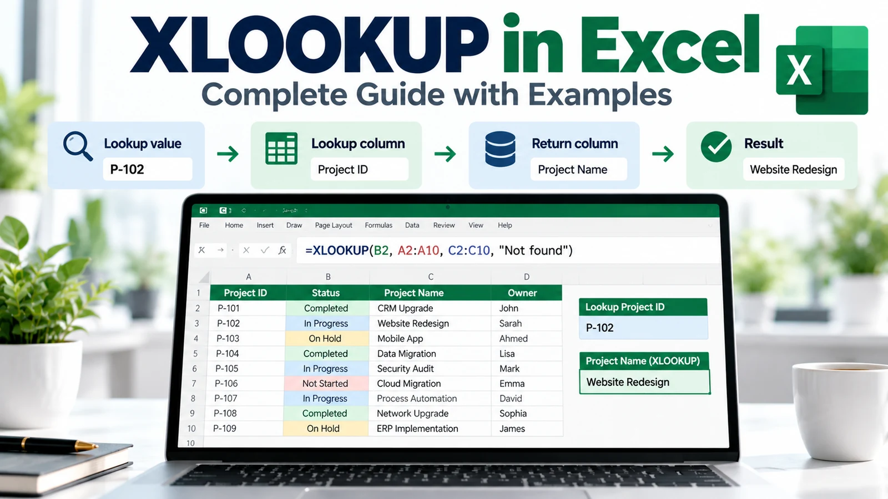Image resolution: width=888 pixels, height=499 pixels.
Task: Click Completed status in P-101 row
Action: (327, 308)
